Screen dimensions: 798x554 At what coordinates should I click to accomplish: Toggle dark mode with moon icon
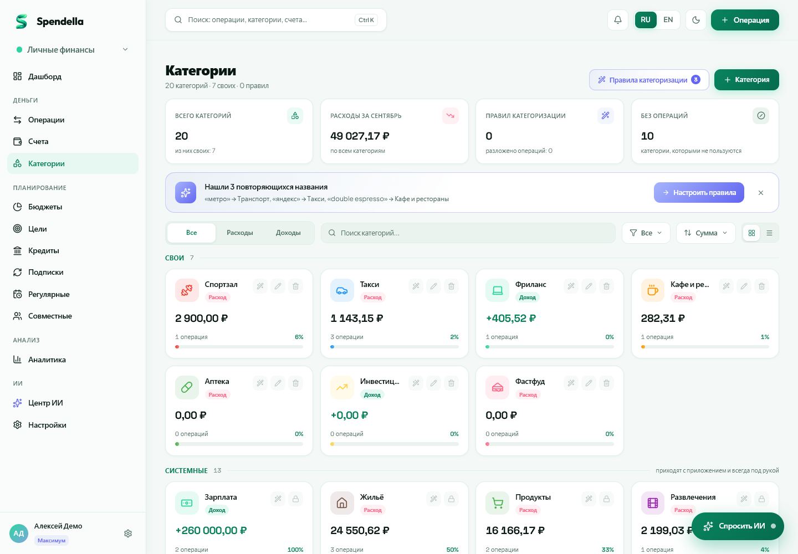click(x=696, y=20)
